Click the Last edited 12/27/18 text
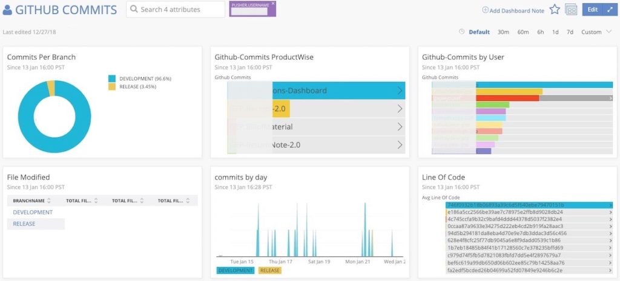The image size is (620, 281). coord(29,32)
